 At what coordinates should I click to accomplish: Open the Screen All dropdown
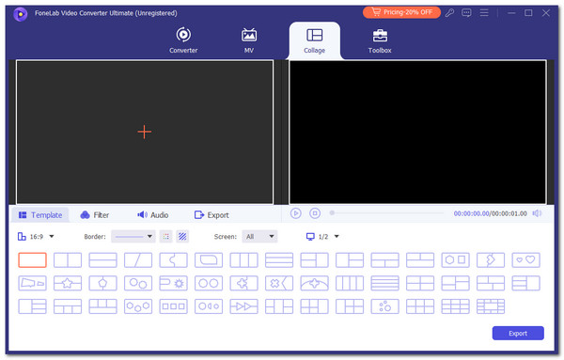259,237
